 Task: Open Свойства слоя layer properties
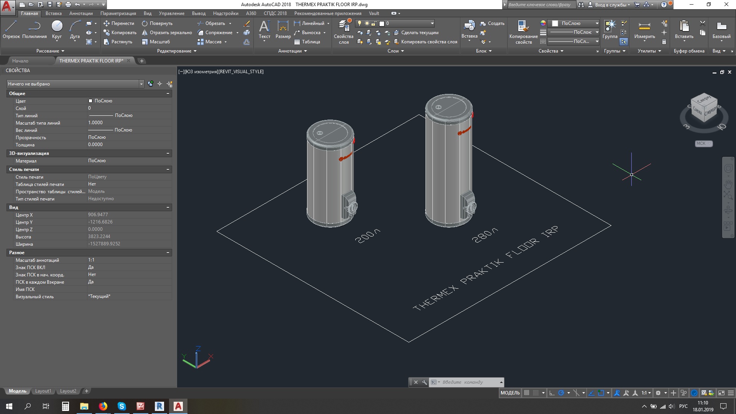[x=343, y=31]
